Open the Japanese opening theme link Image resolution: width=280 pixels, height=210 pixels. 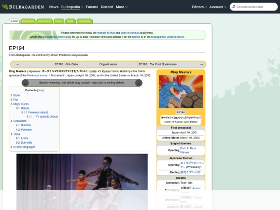pos(192,165)
